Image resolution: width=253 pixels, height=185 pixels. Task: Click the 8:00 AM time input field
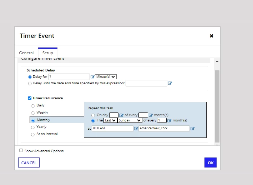[x=113, y=129]
